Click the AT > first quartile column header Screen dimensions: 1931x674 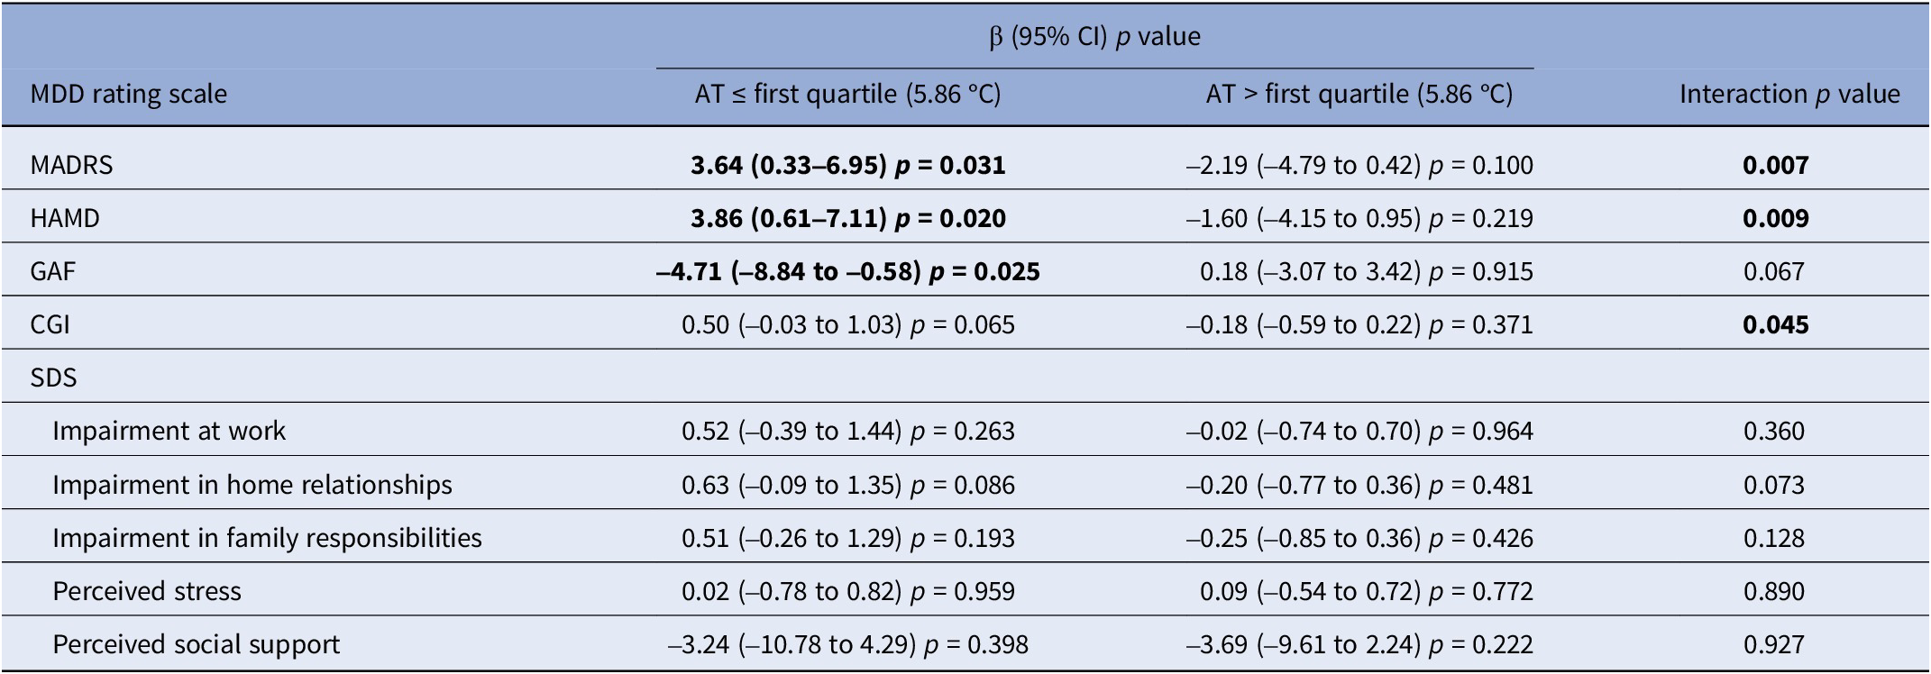[1359, 95]
